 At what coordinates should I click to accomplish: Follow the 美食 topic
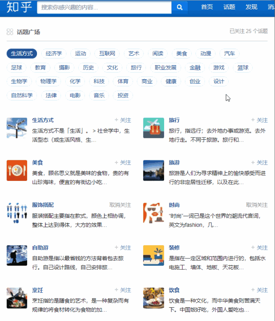[123, 163]
